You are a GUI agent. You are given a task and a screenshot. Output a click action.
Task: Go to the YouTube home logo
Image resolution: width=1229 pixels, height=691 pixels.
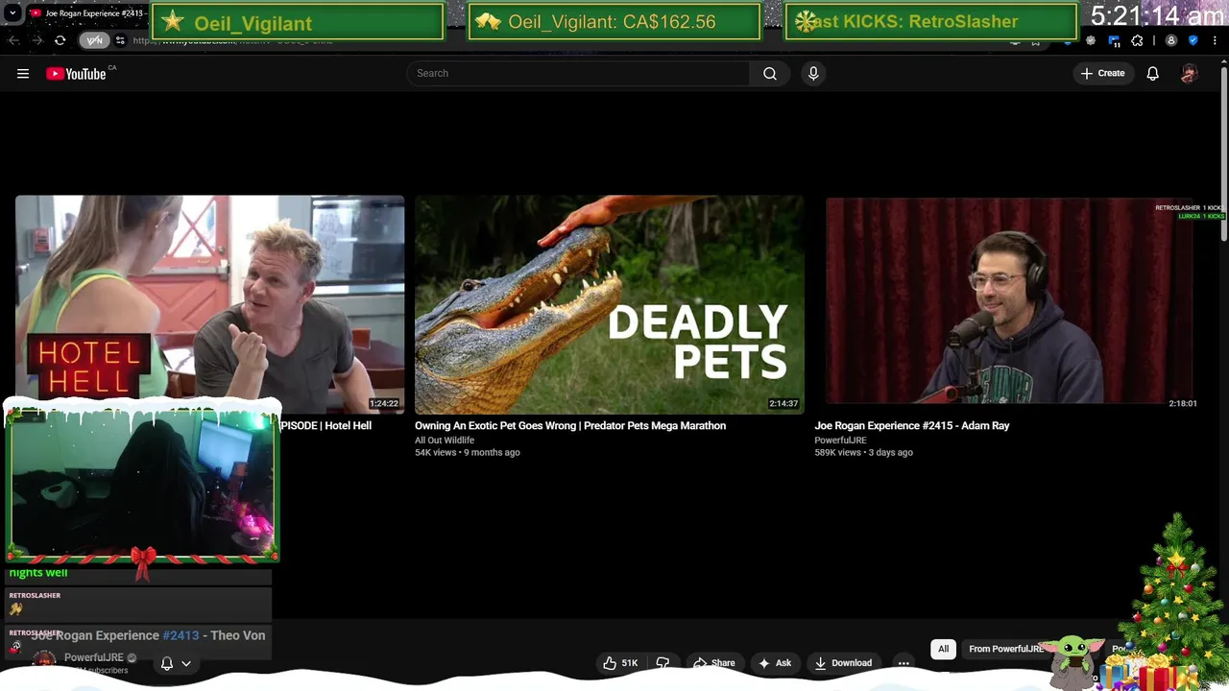coord(78,74)
